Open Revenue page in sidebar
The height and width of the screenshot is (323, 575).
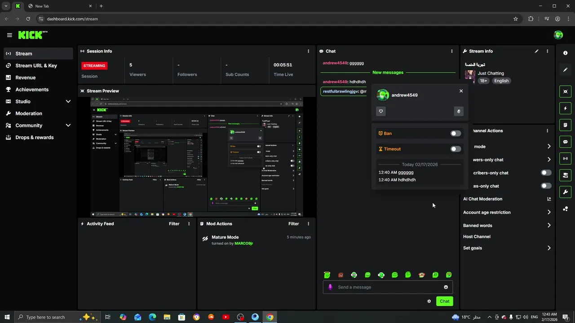click(x=38, y=78)
